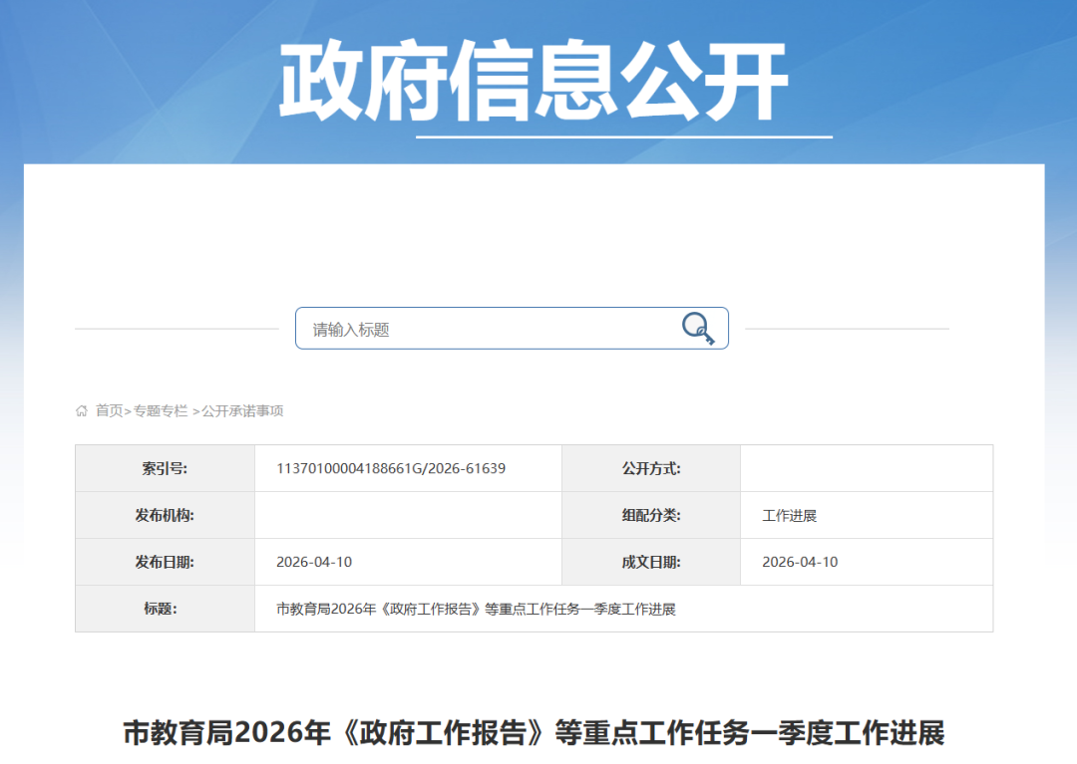
Task: Open the 专题专栏 breadcrumb link
Action: click(160, 410)
